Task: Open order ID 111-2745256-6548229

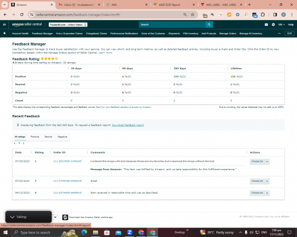Action: pos(67,181)
